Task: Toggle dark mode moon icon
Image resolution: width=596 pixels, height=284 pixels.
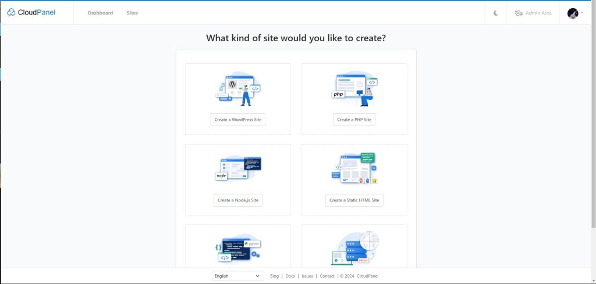Action: pos(496,13)
